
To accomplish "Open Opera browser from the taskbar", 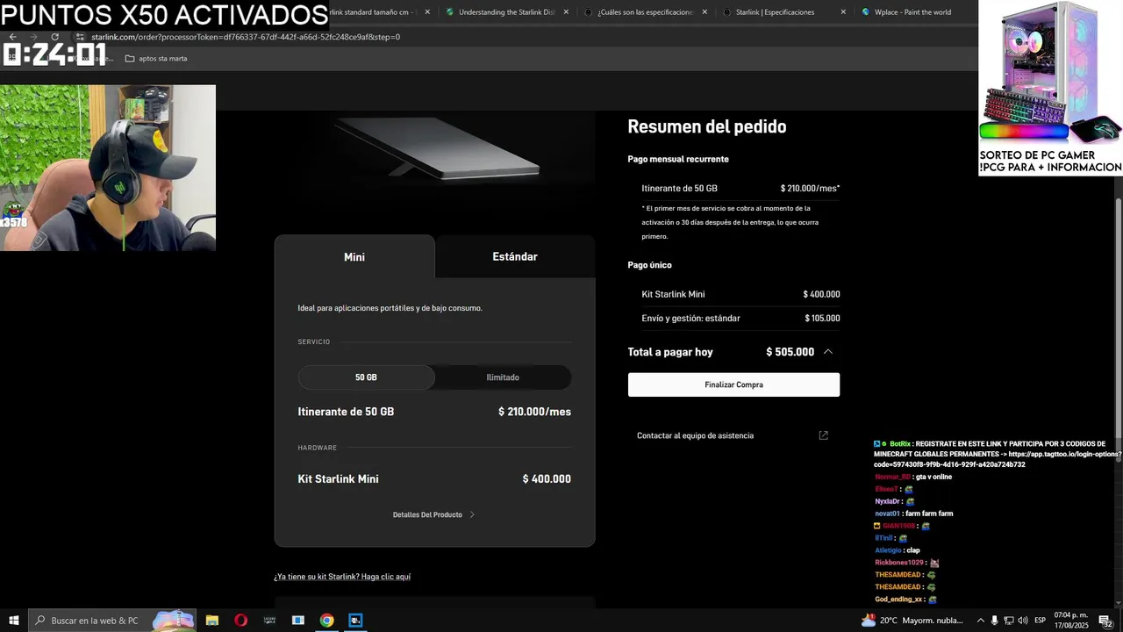I will (240, 621).
